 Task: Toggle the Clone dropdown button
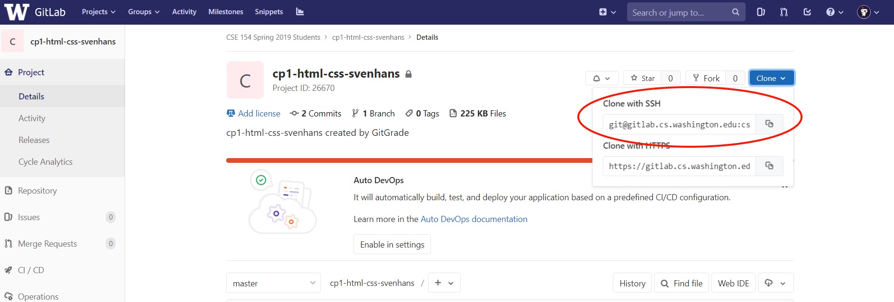771,79
